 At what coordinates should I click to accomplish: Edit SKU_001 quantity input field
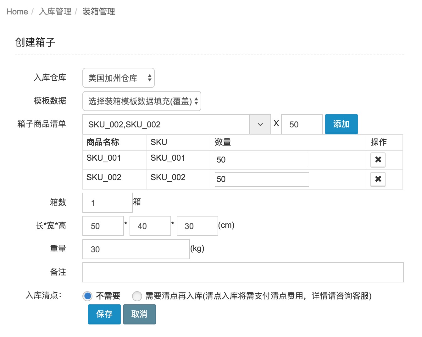click(262, 160)
